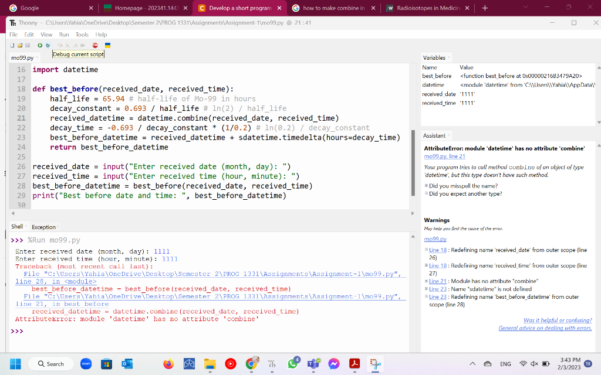Select the Debug current script icon

coord(48,45)
